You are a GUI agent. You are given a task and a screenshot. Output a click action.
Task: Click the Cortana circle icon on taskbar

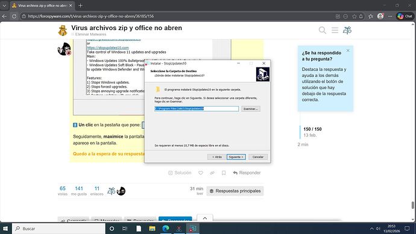tap(112, 229)
